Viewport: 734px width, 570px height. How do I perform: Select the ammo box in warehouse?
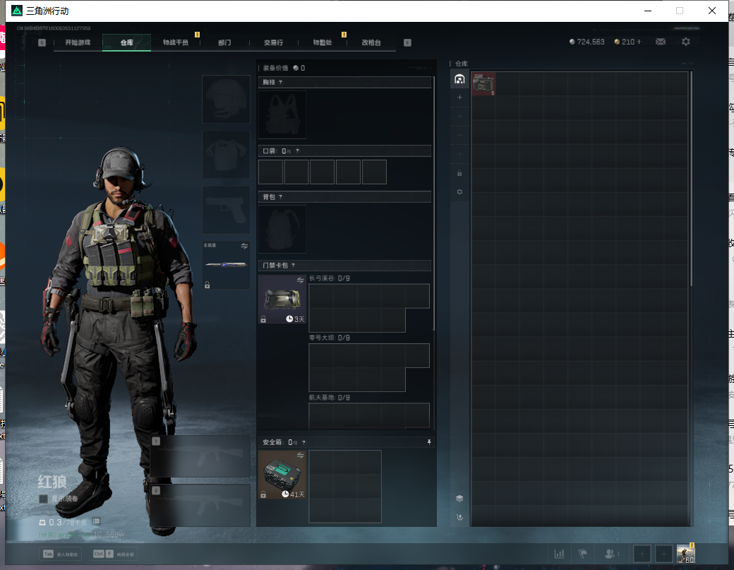[x=483, y=84]
